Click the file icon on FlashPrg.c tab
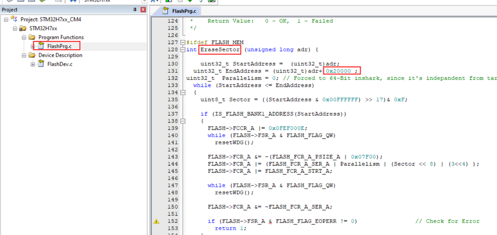 (165, 11)
